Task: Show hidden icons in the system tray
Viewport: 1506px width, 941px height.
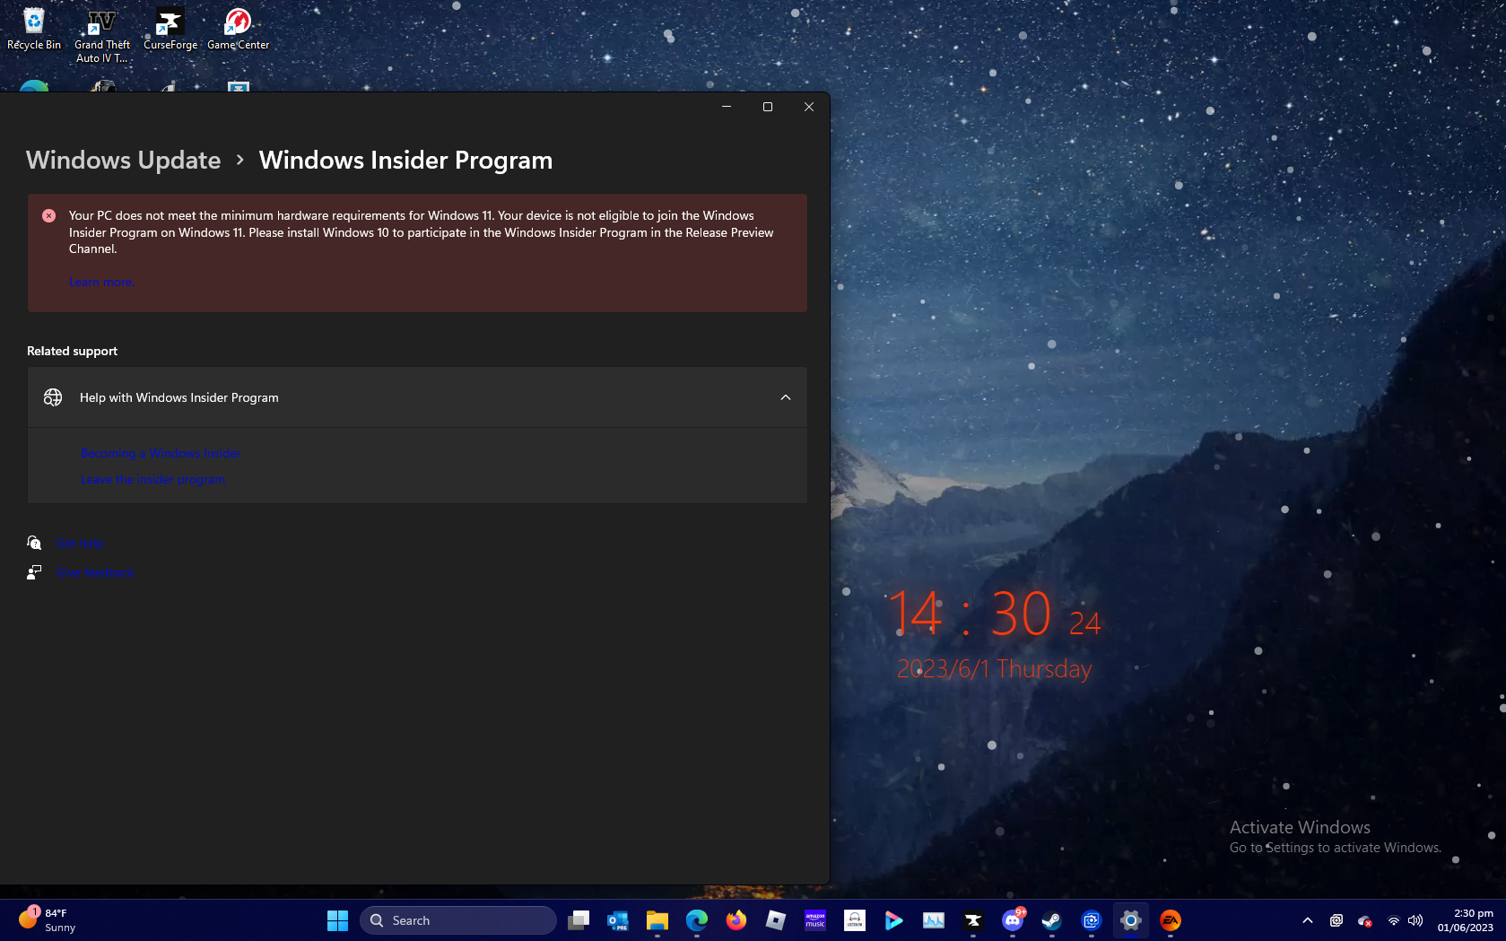Action: (x=1307, y=920)
